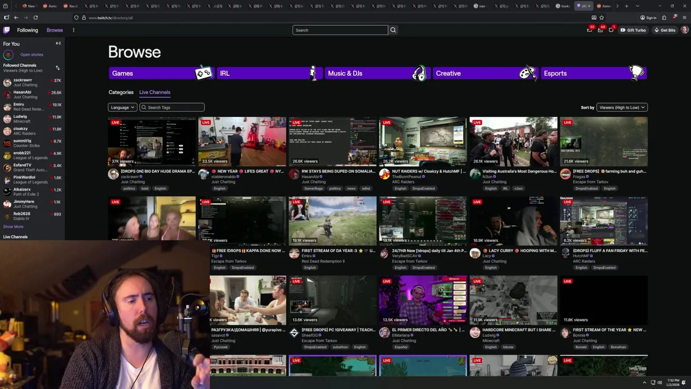Go back in browser history
The image size is (691, 389).
click(x=16, y=17)
